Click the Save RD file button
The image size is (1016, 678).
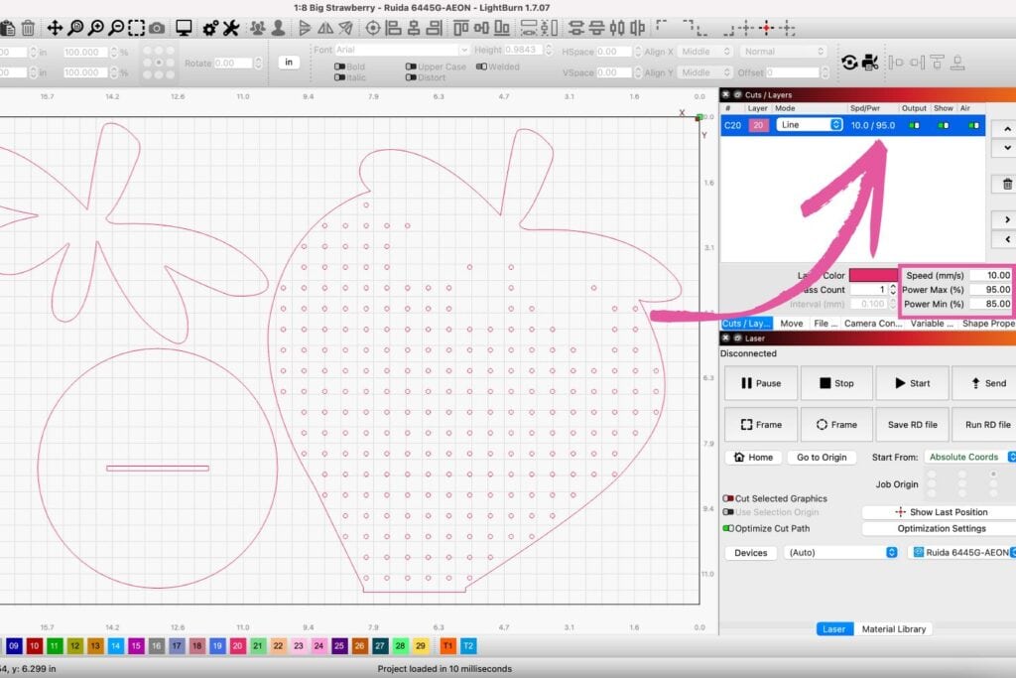point(913,425)
